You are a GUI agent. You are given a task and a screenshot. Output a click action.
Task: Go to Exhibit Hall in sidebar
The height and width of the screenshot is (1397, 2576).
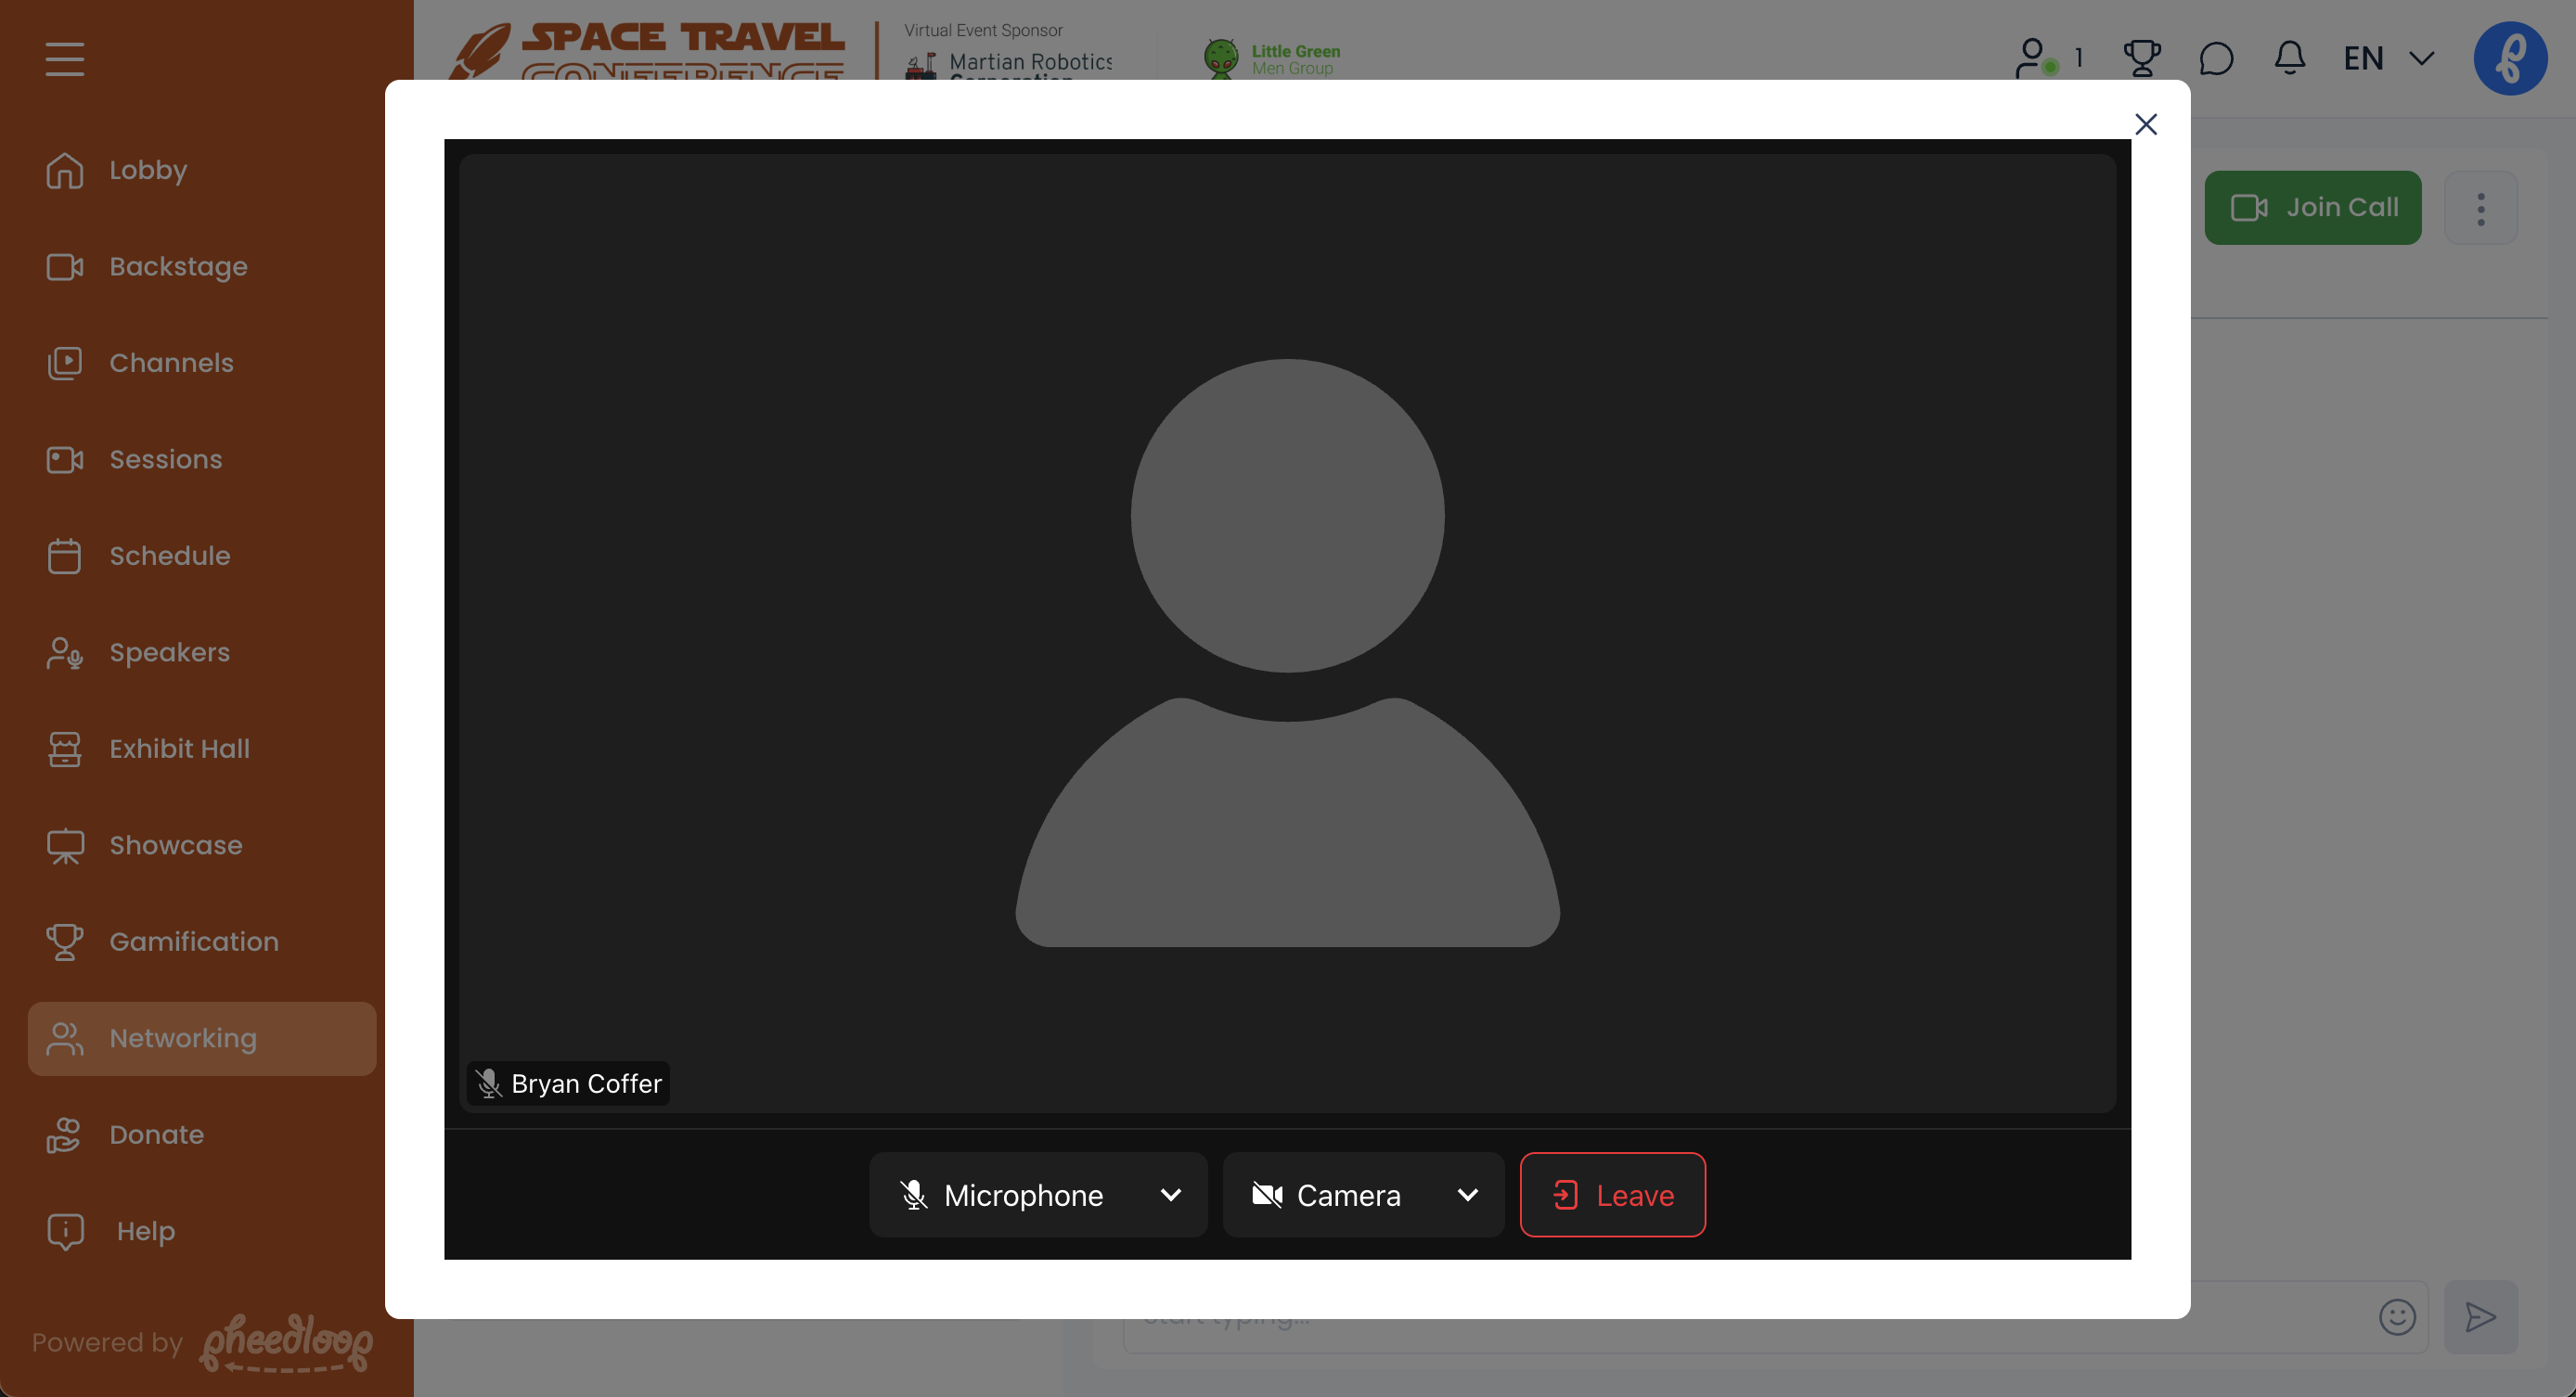pyautogui.click(x=179, y=748)
